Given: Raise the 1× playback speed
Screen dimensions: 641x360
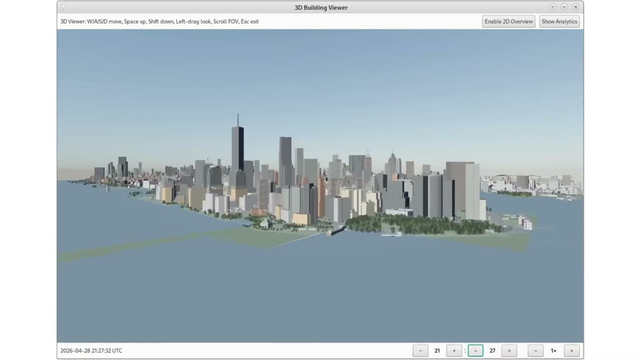Looking at the screenshot, I should pyautogui.click(x=572, y=351).
